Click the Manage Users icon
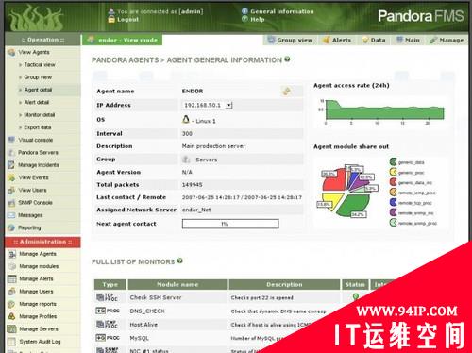 tap(12, 292)
